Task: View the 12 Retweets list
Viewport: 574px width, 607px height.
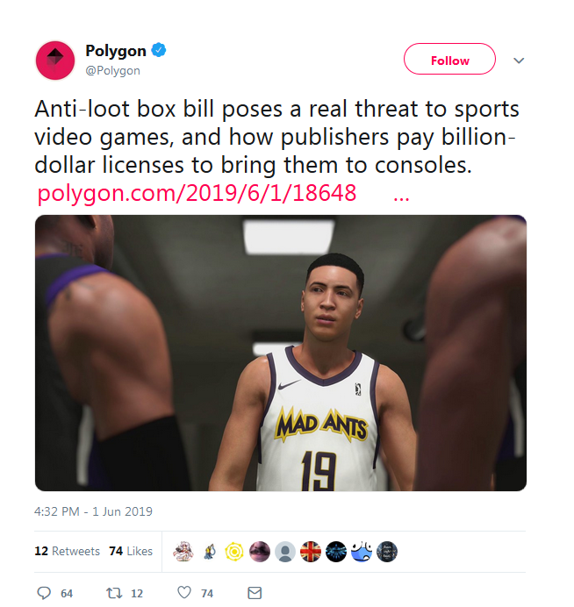Action: (x=67, y=551)
